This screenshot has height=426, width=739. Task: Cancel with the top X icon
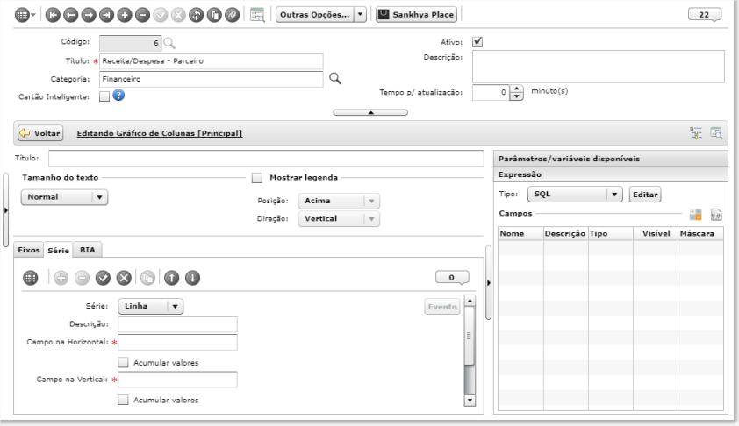(178, 15)
